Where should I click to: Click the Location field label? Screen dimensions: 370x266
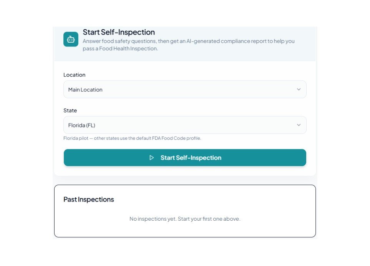74,75
